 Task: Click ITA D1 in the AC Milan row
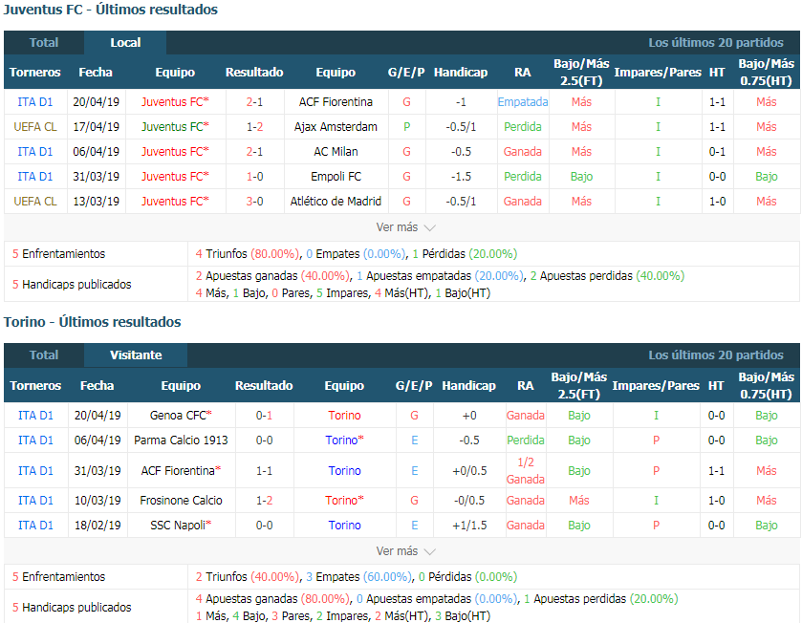tap(35, 152)
